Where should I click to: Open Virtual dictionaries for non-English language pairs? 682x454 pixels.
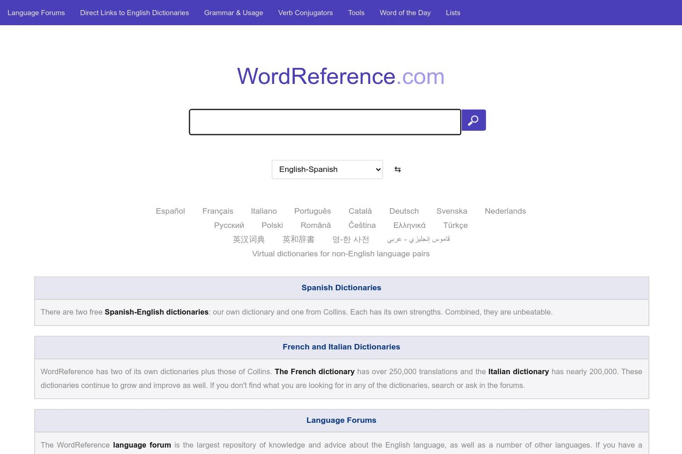click(341, 254)
